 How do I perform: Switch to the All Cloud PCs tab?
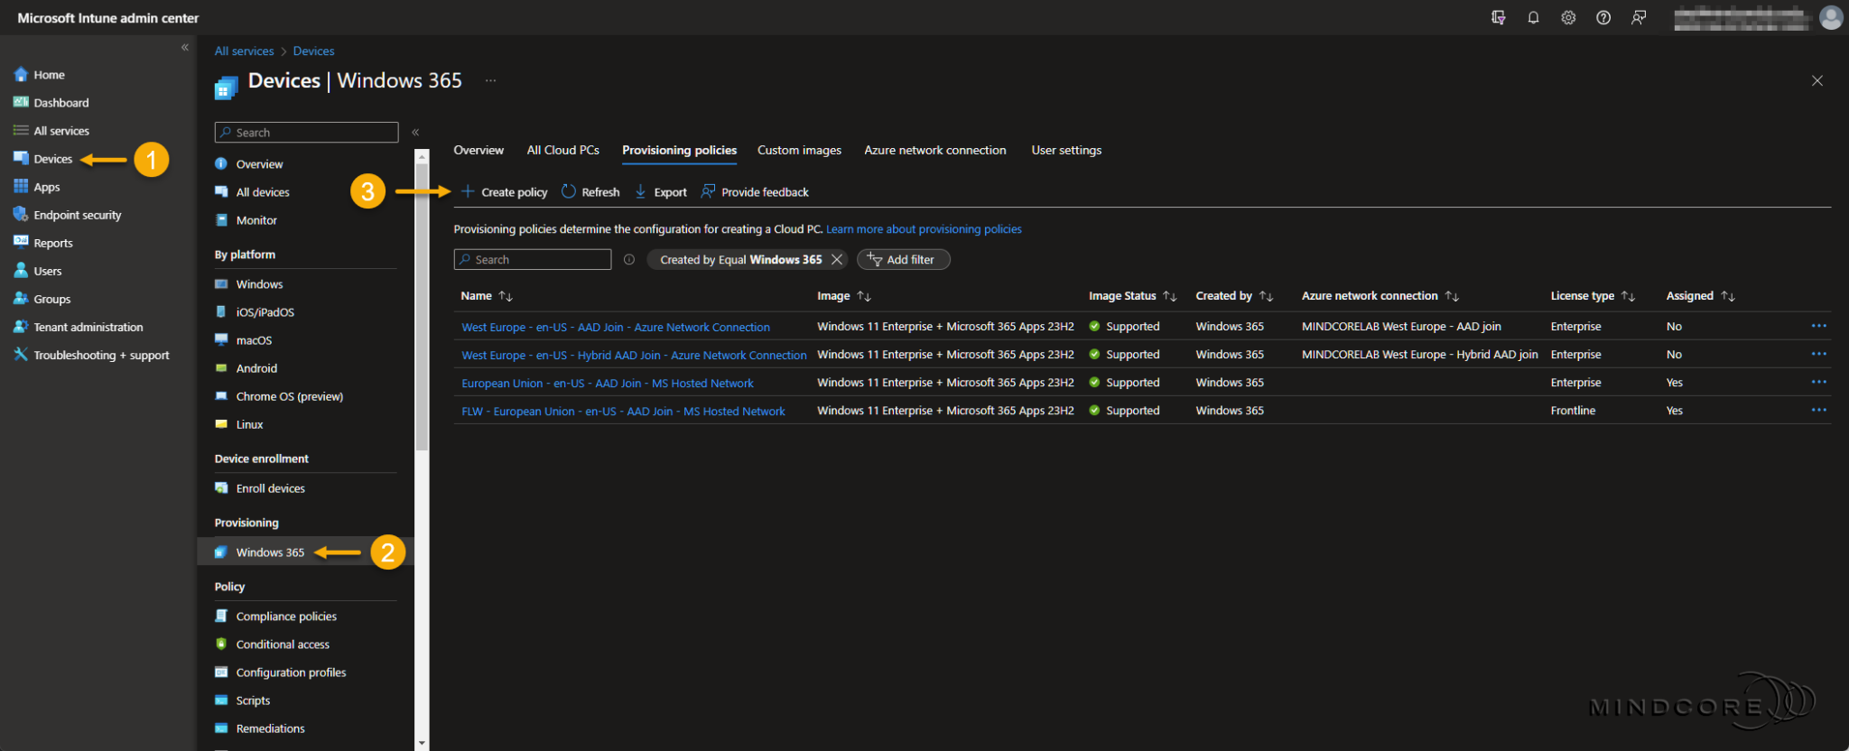tap(562, 151)
